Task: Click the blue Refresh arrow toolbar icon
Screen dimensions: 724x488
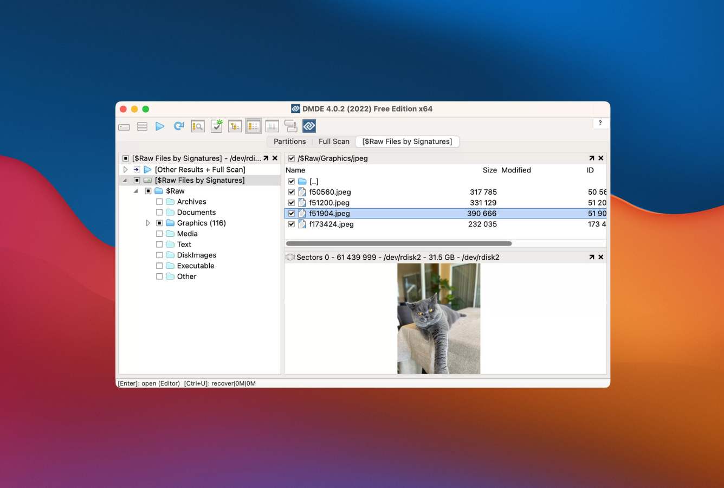Action: tap(179, 126)
